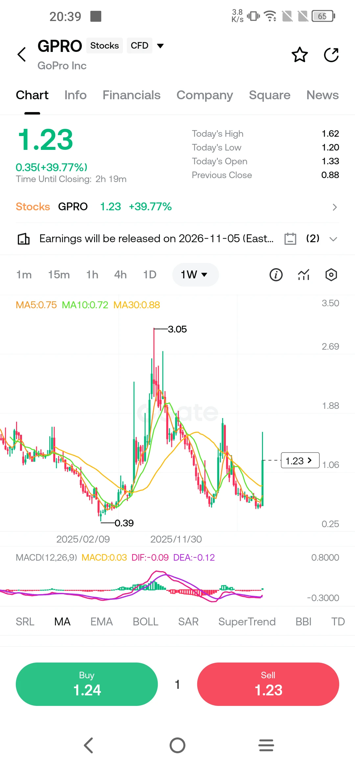Tap the DEA:-0.12 value
Image resolution: width=355 pixels, height=769 pixels.
pyautogui.click(x=194, y=558)
